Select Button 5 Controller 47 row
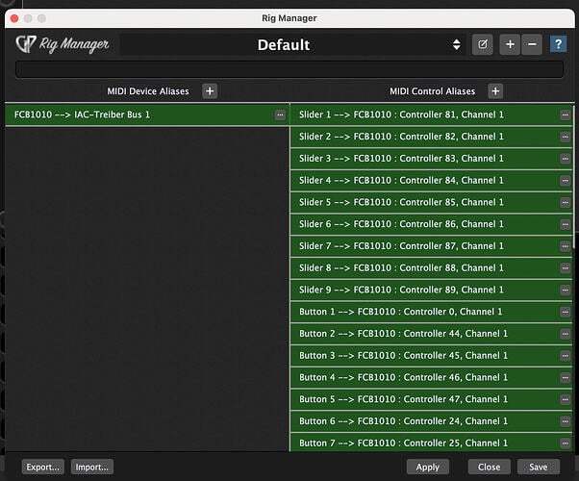 (x=431, y=399)
